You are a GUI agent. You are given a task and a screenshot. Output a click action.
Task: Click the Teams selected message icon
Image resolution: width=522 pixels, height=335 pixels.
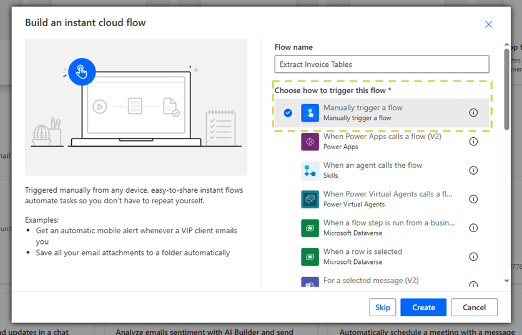[310, 284]
